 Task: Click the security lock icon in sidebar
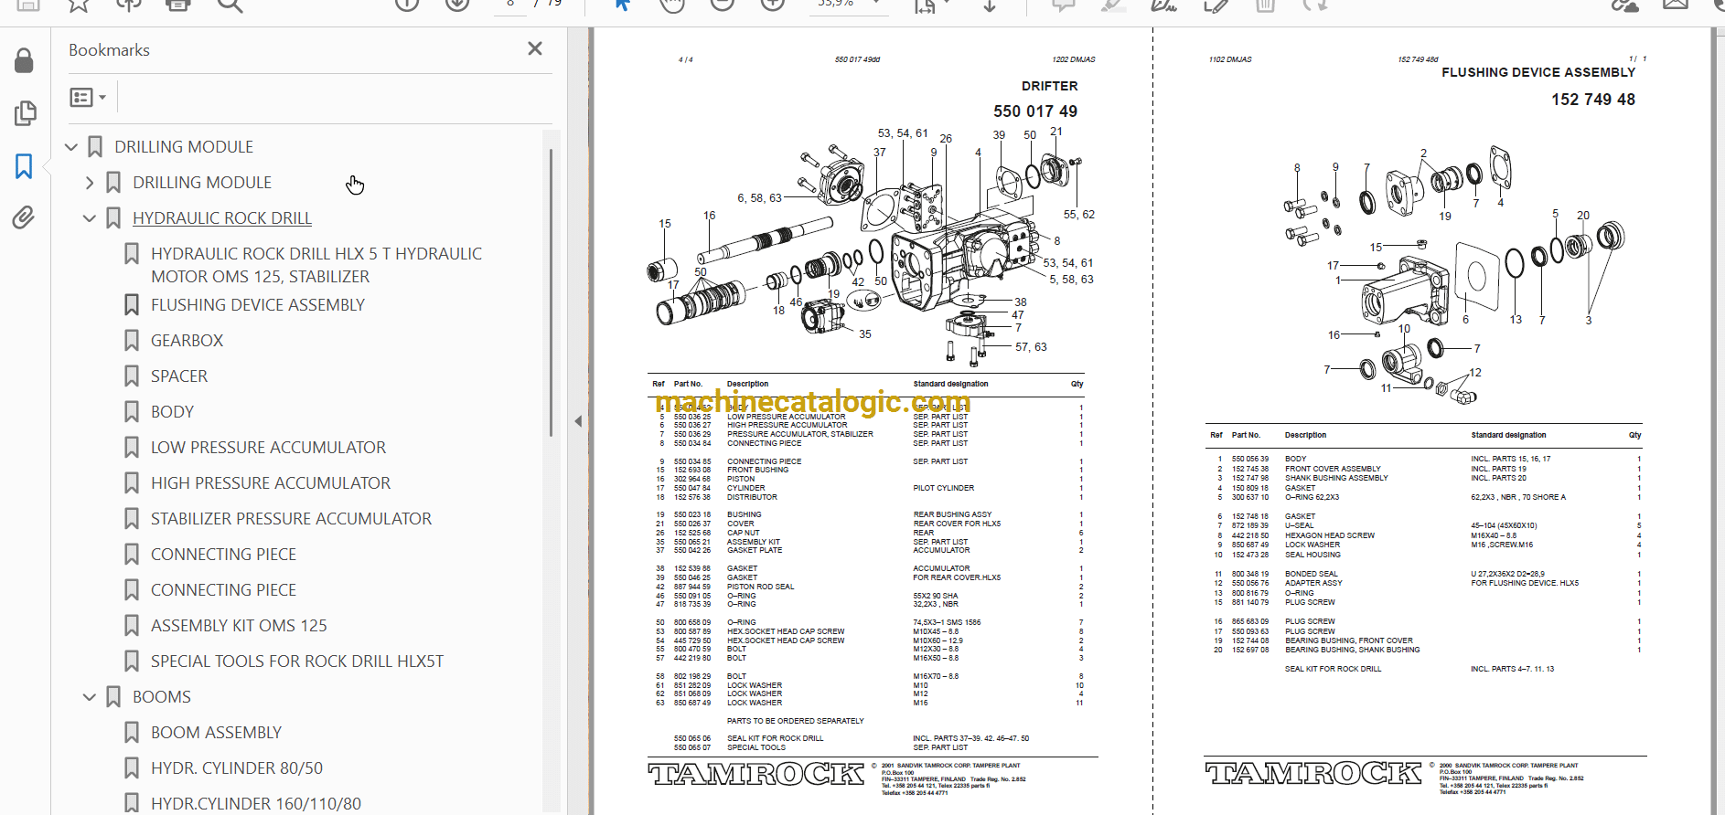point(25,61)
